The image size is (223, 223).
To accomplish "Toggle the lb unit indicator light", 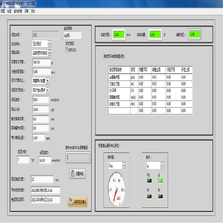I will [161, 197].
